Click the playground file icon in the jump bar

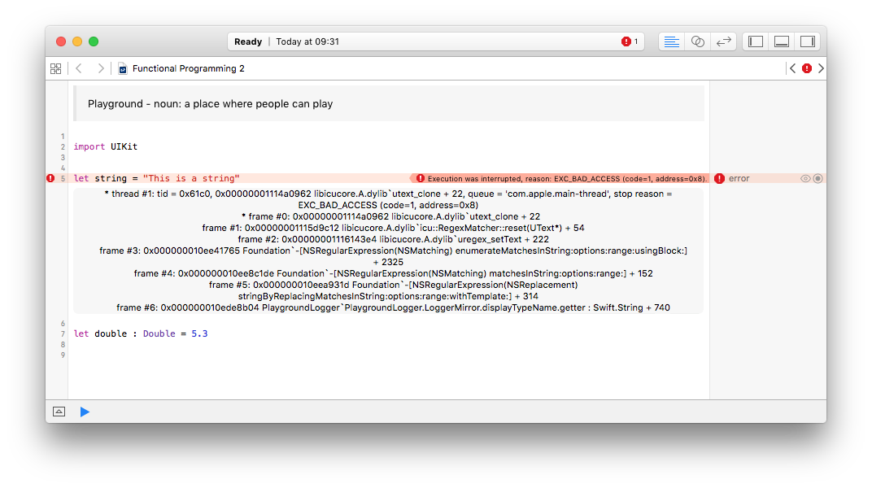click(123, 68)
